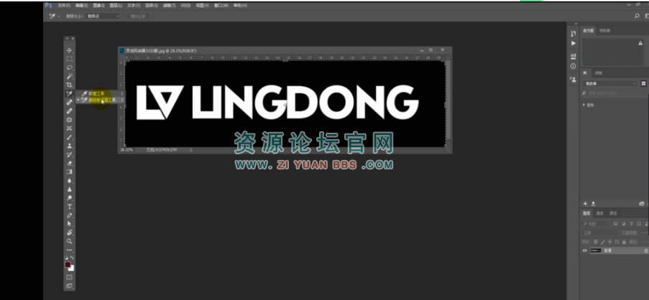Open the background color swatch
649x300 pixels.
pyautogui.click(x=72, y=268)
